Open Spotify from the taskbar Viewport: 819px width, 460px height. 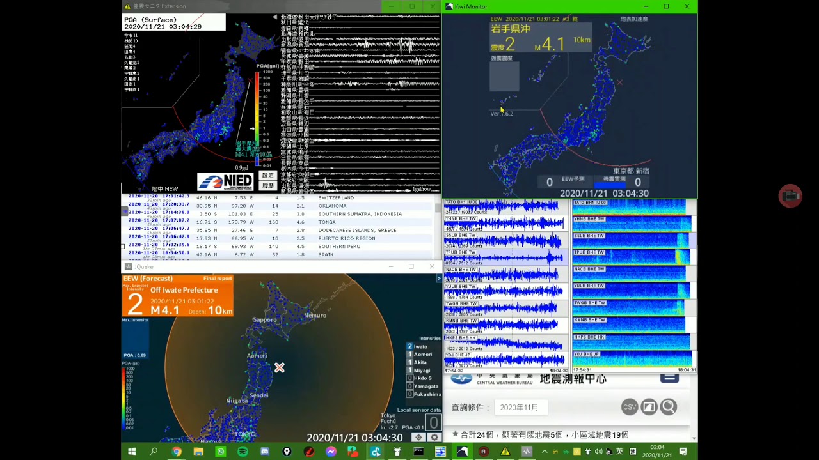(x=243, y=452)
